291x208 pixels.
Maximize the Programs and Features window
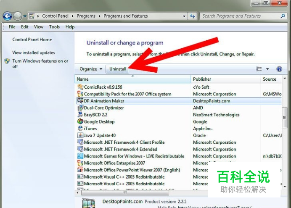pos(266,3)
